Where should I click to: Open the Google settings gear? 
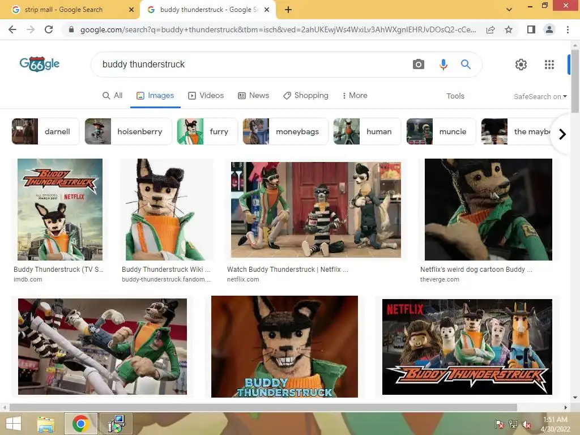coord(521,65)
